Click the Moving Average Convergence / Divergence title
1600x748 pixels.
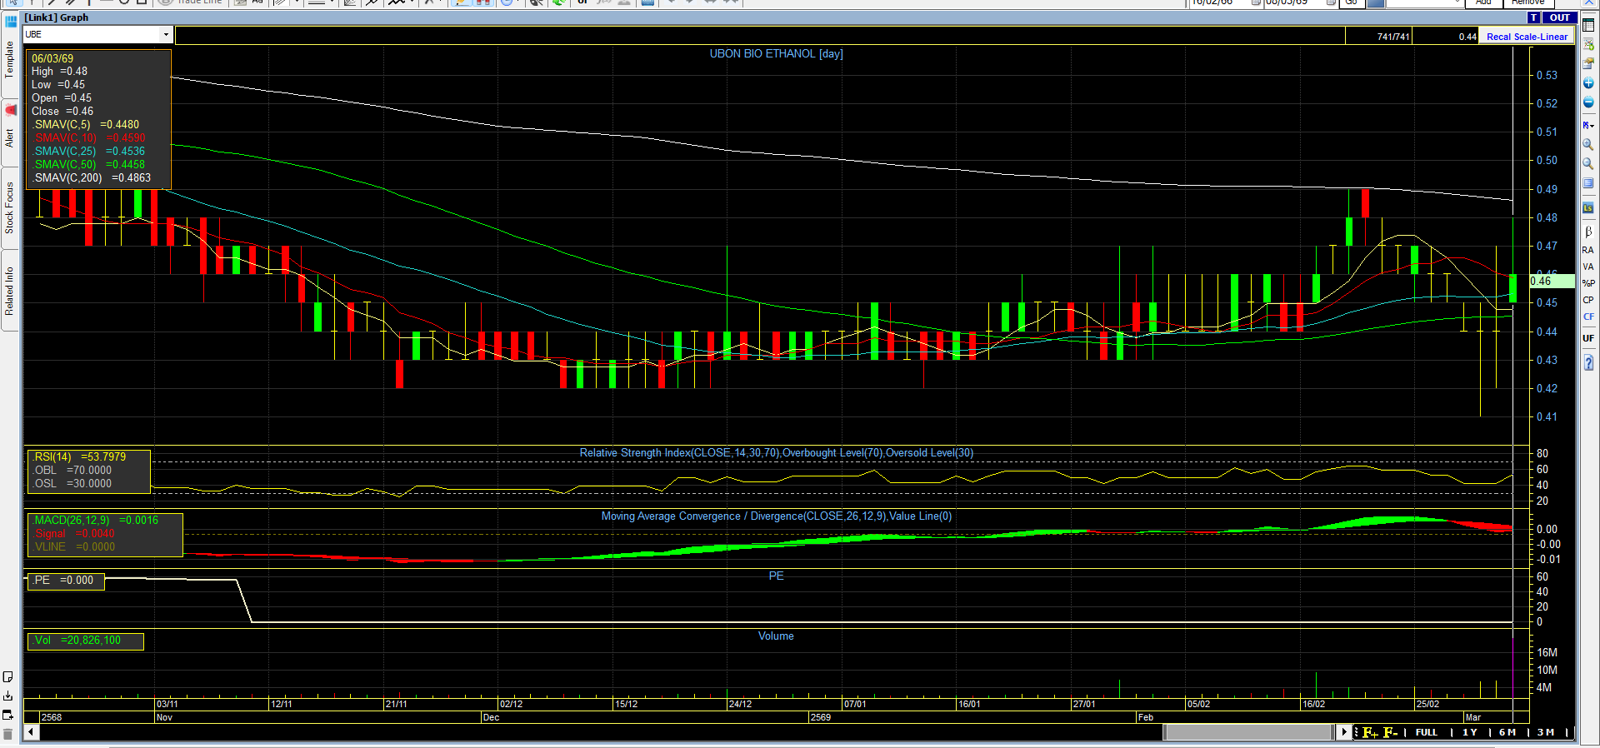[x=777, y=516]
